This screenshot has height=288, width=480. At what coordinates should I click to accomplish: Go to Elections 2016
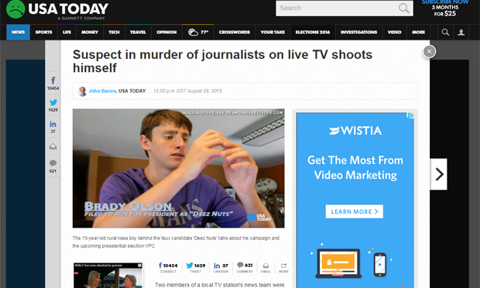313,33
